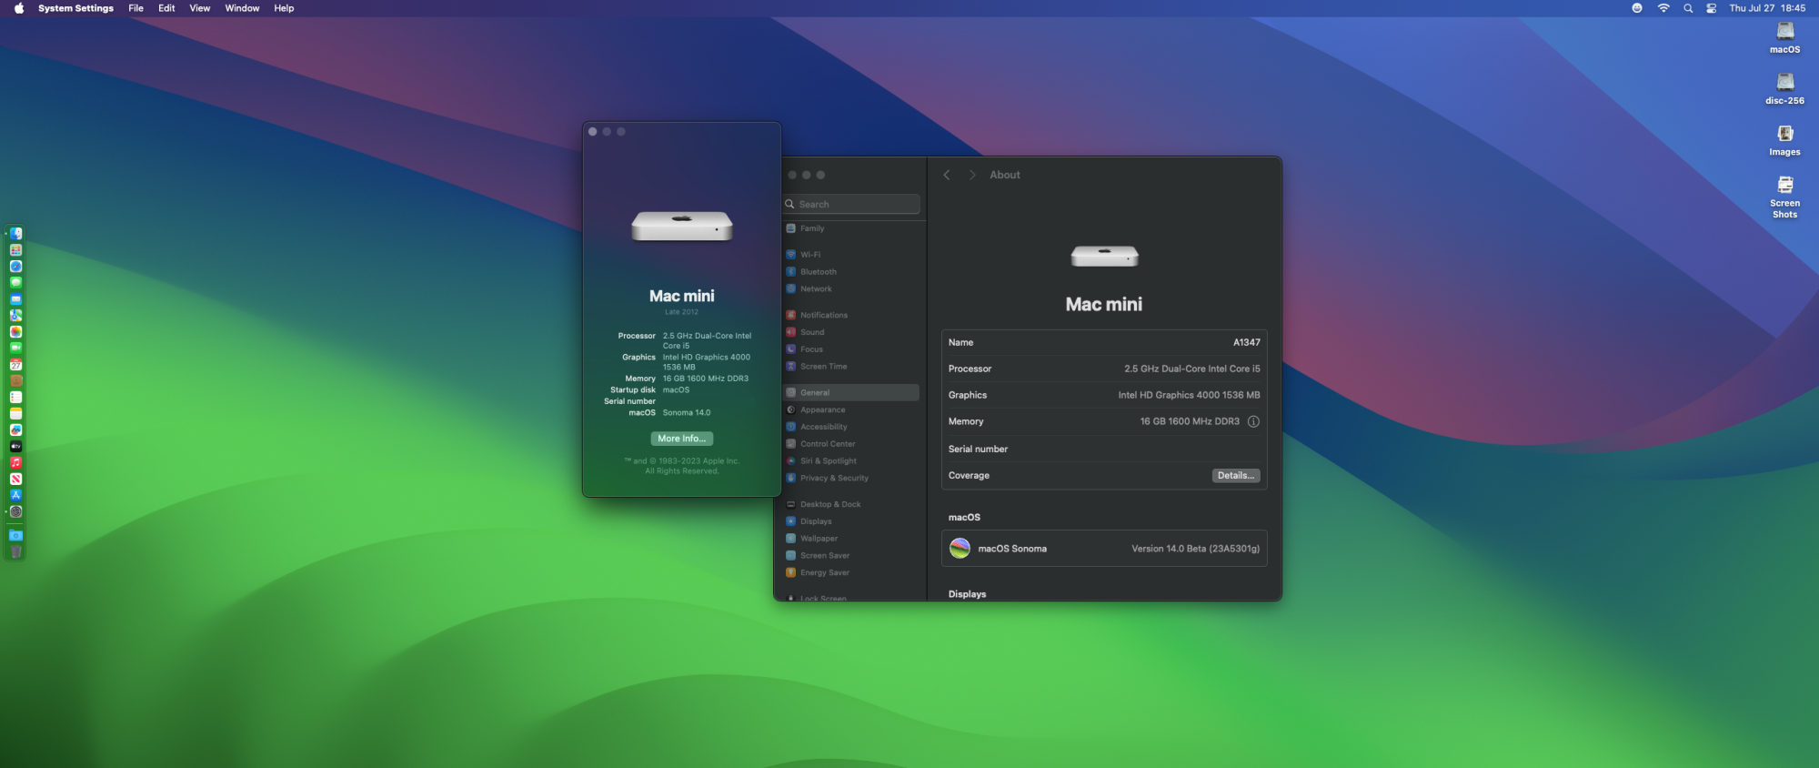Click the Wi-Fi status icon in menu bar
Viewport: 1819px width, 768px height.
coord(1663,8)
